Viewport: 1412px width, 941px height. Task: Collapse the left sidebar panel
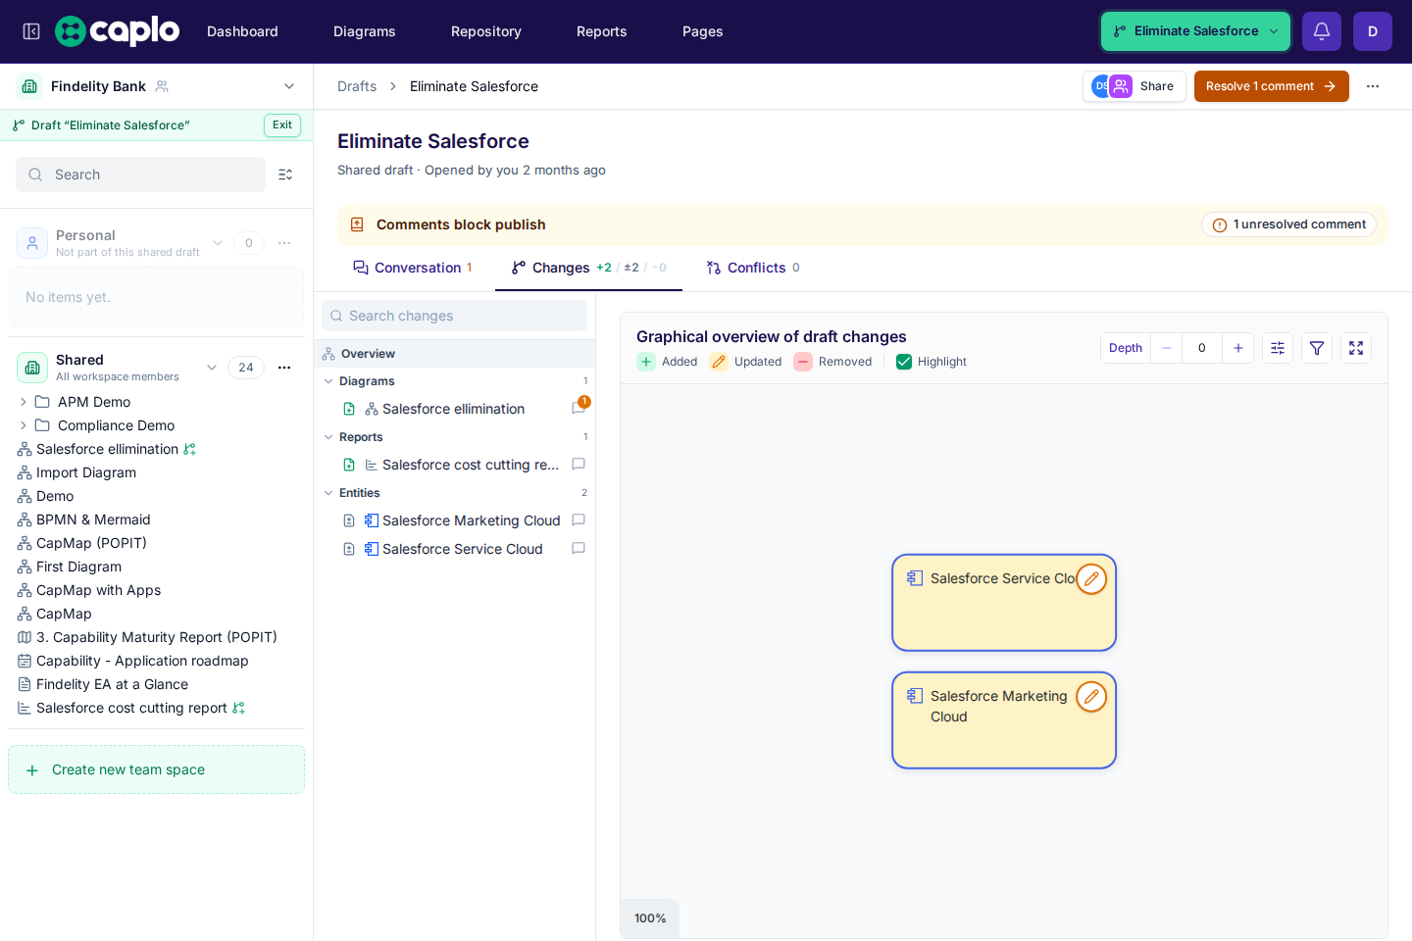(x=31, y=31)
